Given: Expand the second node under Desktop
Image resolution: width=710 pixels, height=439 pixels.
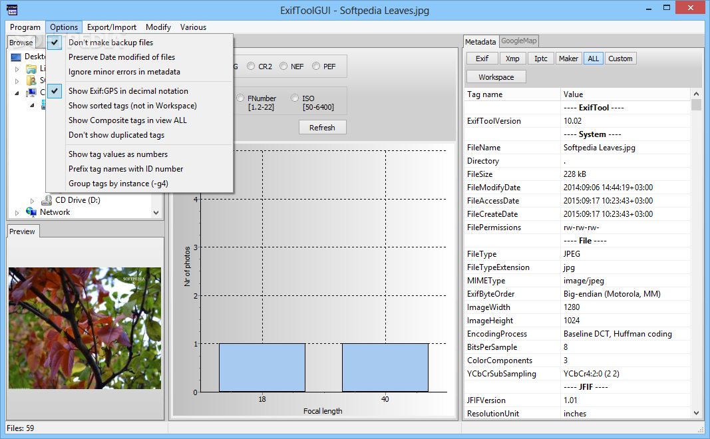Looking at the screenshot, I should [17, 81].
